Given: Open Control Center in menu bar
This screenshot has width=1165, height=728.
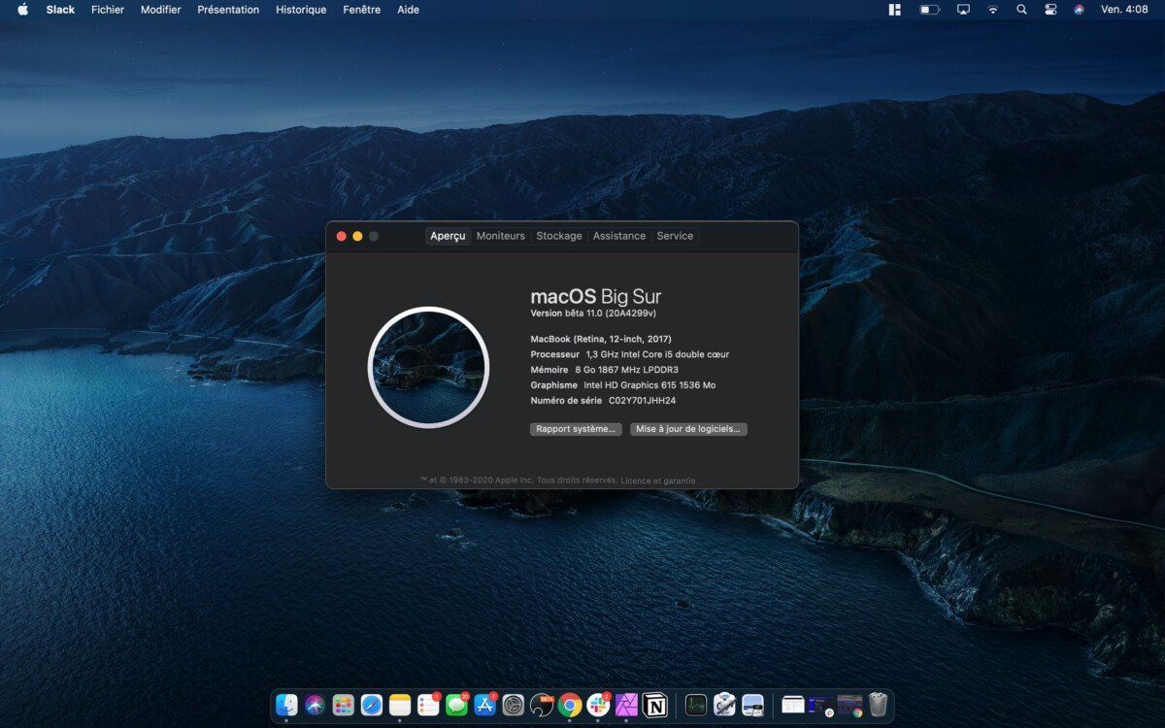Looking at the screenshot, I should point(1050,9).
